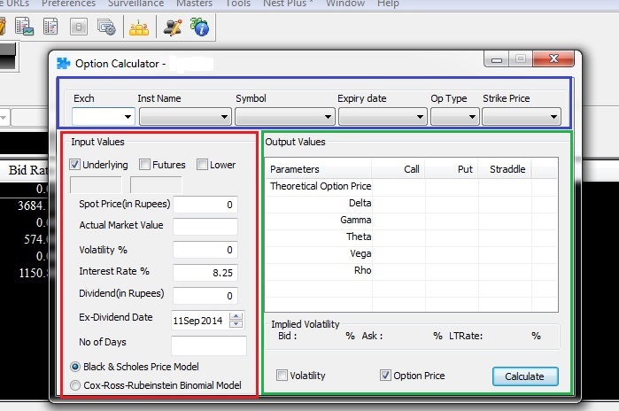Open the Window menu
The width and height of the screenshot is (619, 411).
pos(345,4)
